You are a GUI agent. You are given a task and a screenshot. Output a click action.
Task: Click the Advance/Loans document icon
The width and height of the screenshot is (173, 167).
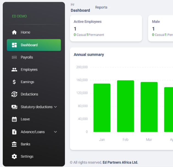pyautogui.click(x=14, y=132)
